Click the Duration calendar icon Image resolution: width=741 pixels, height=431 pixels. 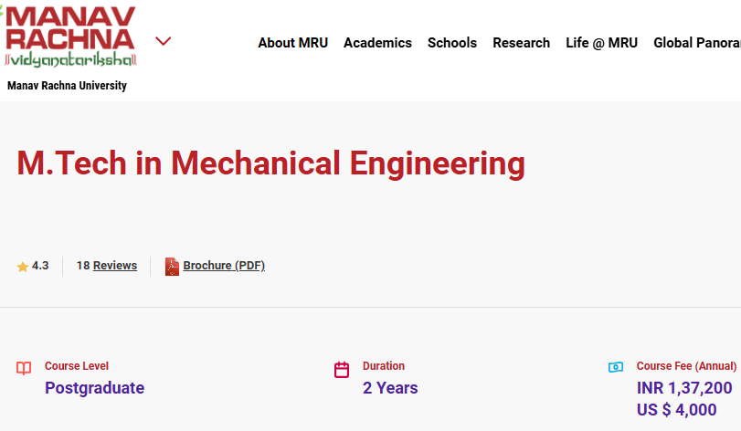tap(341, 370)
